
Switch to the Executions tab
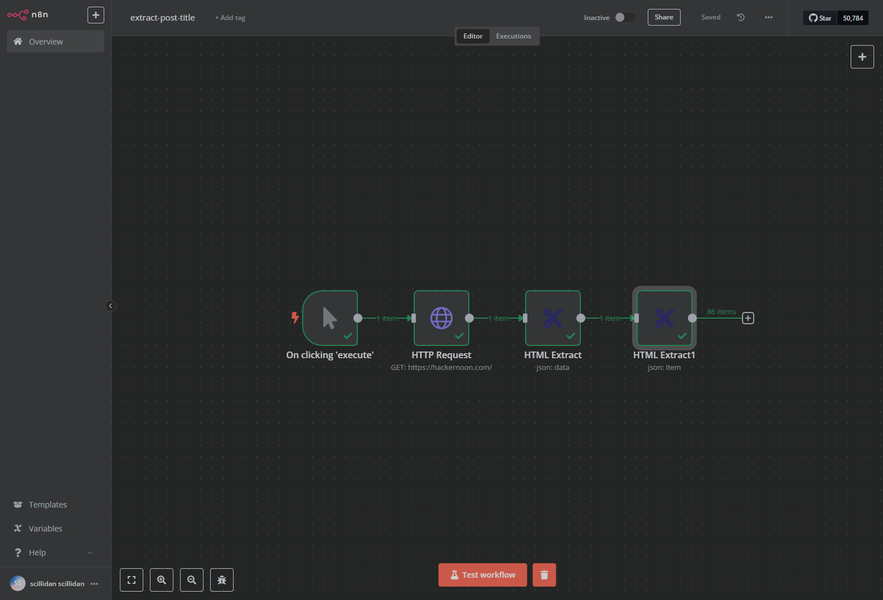pyautogui.click(x=513, y=36)
